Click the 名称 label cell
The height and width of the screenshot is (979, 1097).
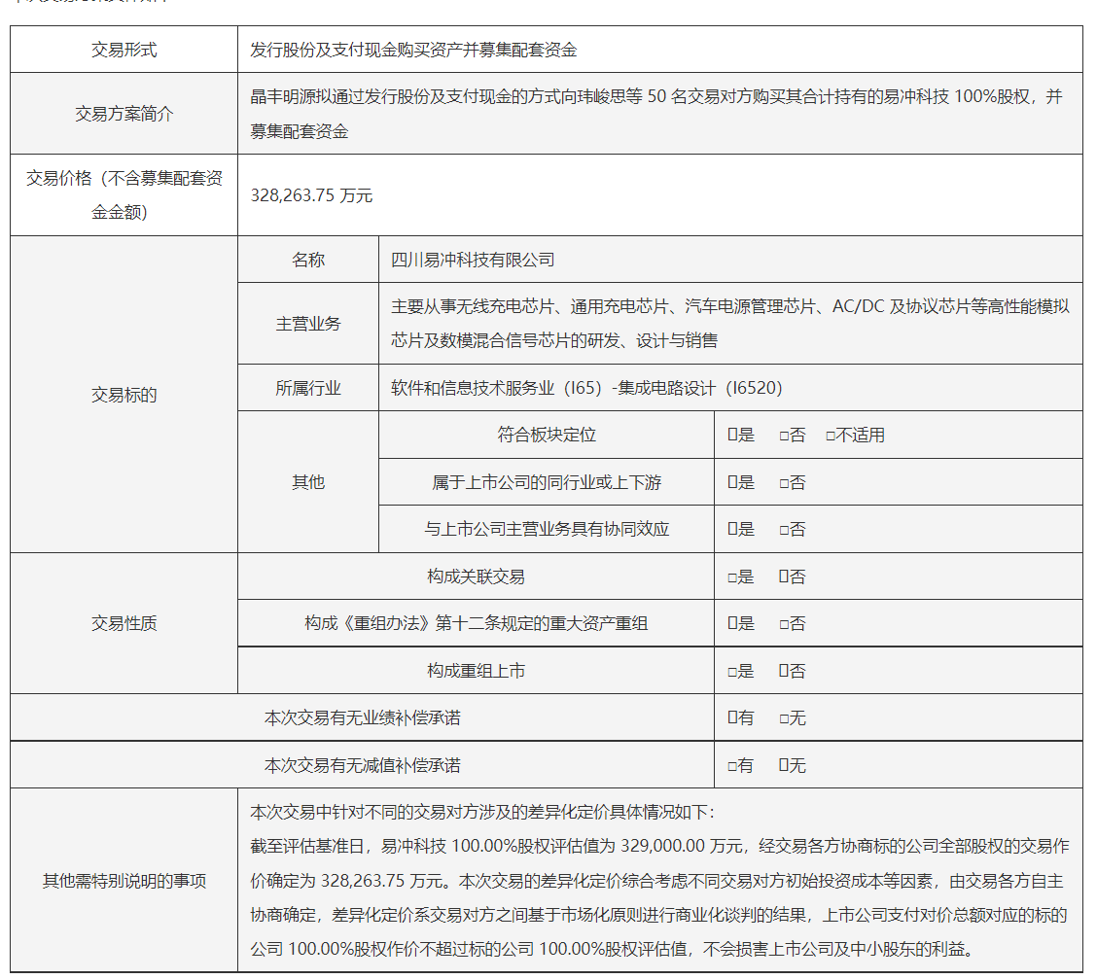[x=308, y=261]
